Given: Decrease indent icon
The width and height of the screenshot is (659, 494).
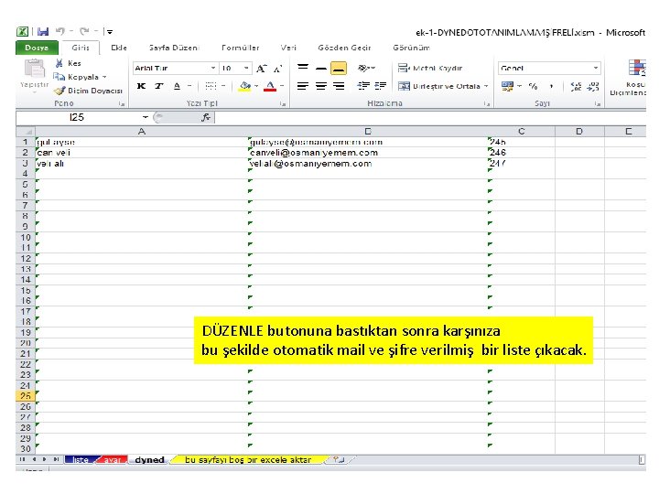Looking at the screenshot, I should [x=363, y=86].
